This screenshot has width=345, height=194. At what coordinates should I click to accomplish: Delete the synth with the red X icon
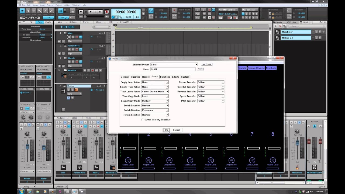tap(280, 26)
